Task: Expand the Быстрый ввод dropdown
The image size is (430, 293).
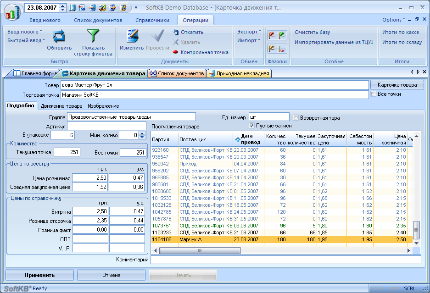Action: [26, 40]
